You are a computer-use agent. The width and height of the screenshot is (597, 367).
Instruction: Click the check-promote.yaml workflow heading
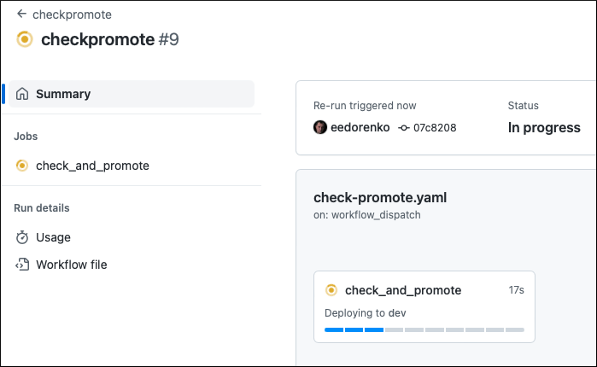380,197
